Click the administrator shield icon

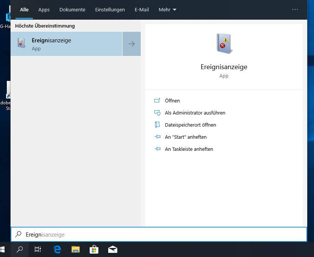[157, 113]
